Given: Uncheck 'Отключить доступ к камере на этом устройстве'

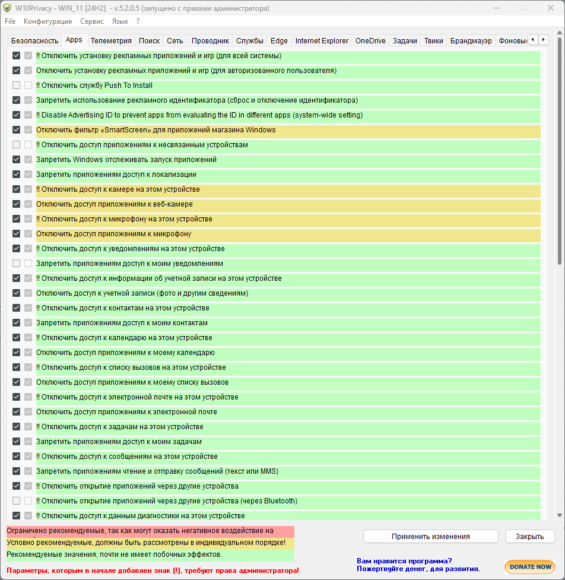Looking at the screenshot, I should (x=16, y=189).
